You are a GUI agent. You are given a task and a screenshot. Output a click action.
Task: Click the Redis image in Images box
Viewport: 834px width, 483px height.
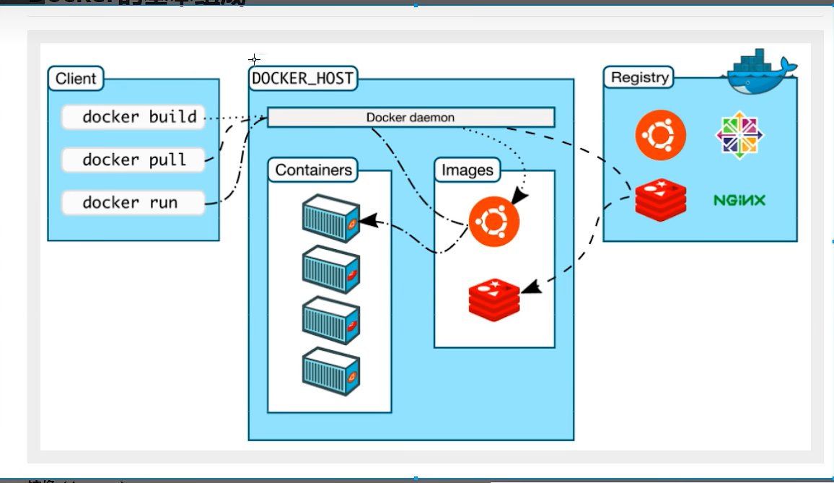[494, 300]
